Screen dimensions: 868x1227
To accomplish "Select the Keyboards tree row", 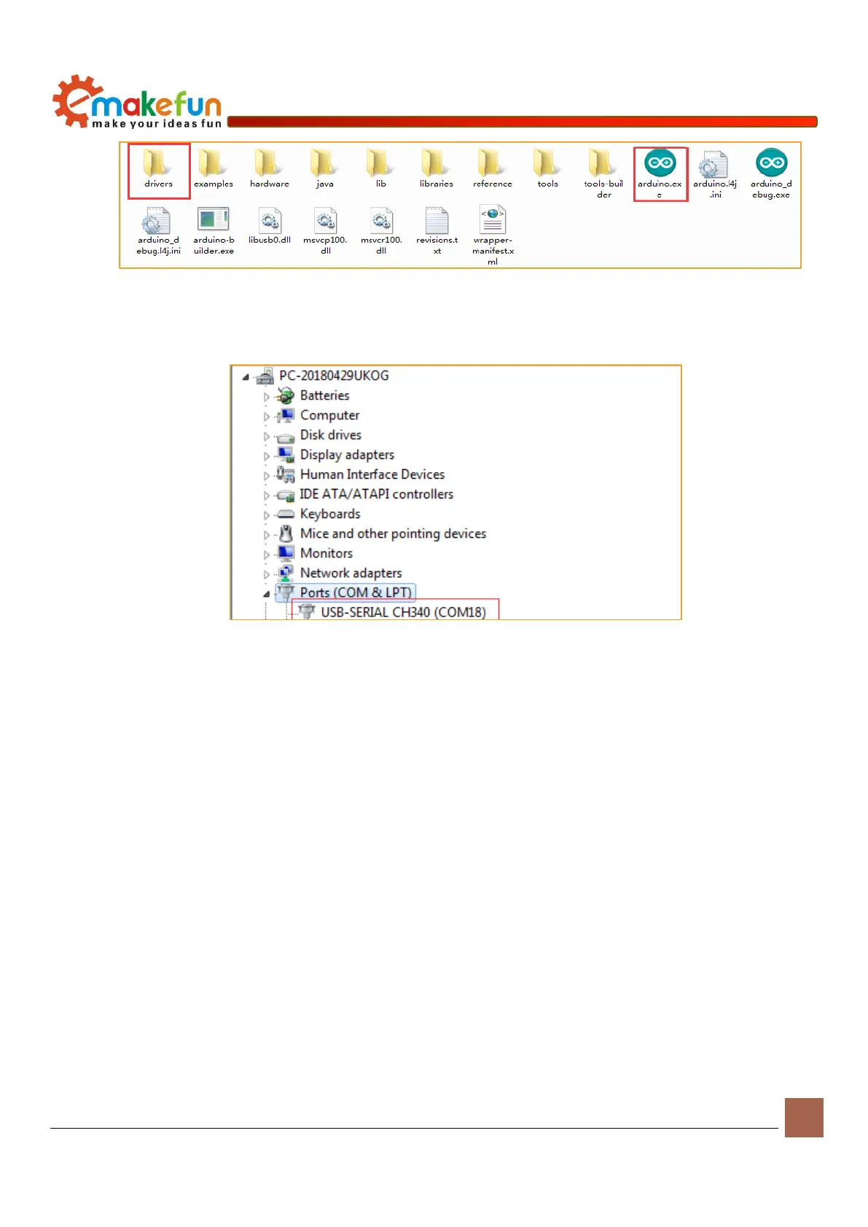I will (x=330, y=514).
